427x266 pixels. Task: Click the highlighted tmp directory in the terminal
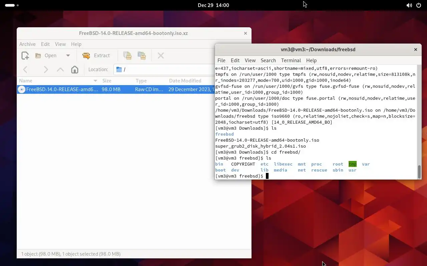353,164
